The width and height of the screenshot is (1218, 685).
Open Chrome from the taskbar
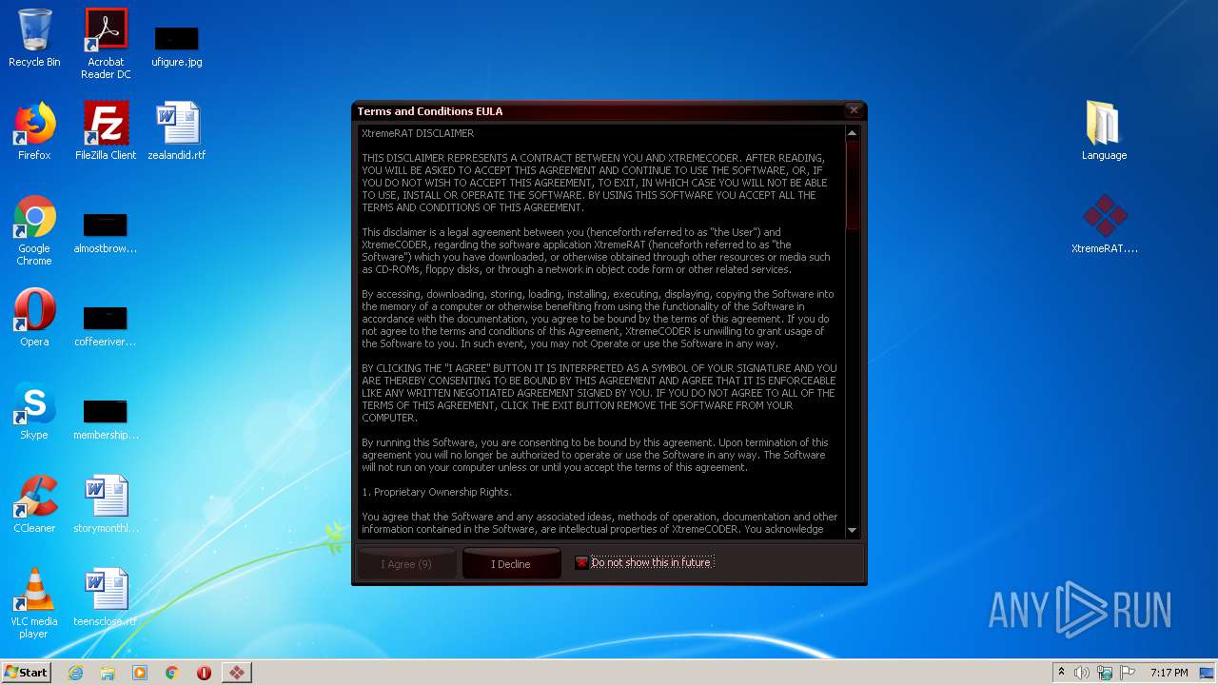(x=172, y=673)
